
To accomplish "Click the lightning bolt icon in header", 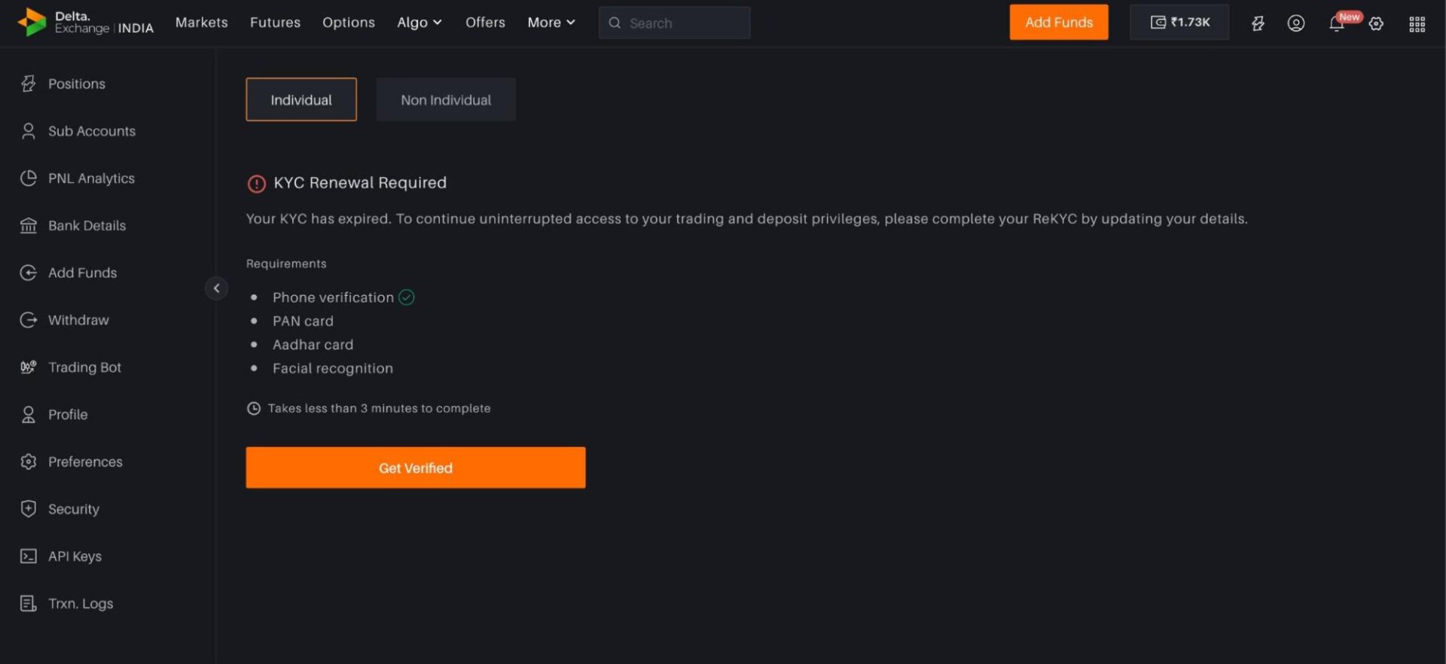I will pyautogui.click(x=1257, y=23).
